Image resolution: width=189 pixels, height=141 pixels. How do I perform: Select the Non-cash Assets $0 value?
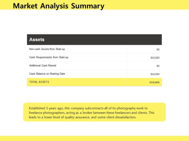click(x=158, y=49)
